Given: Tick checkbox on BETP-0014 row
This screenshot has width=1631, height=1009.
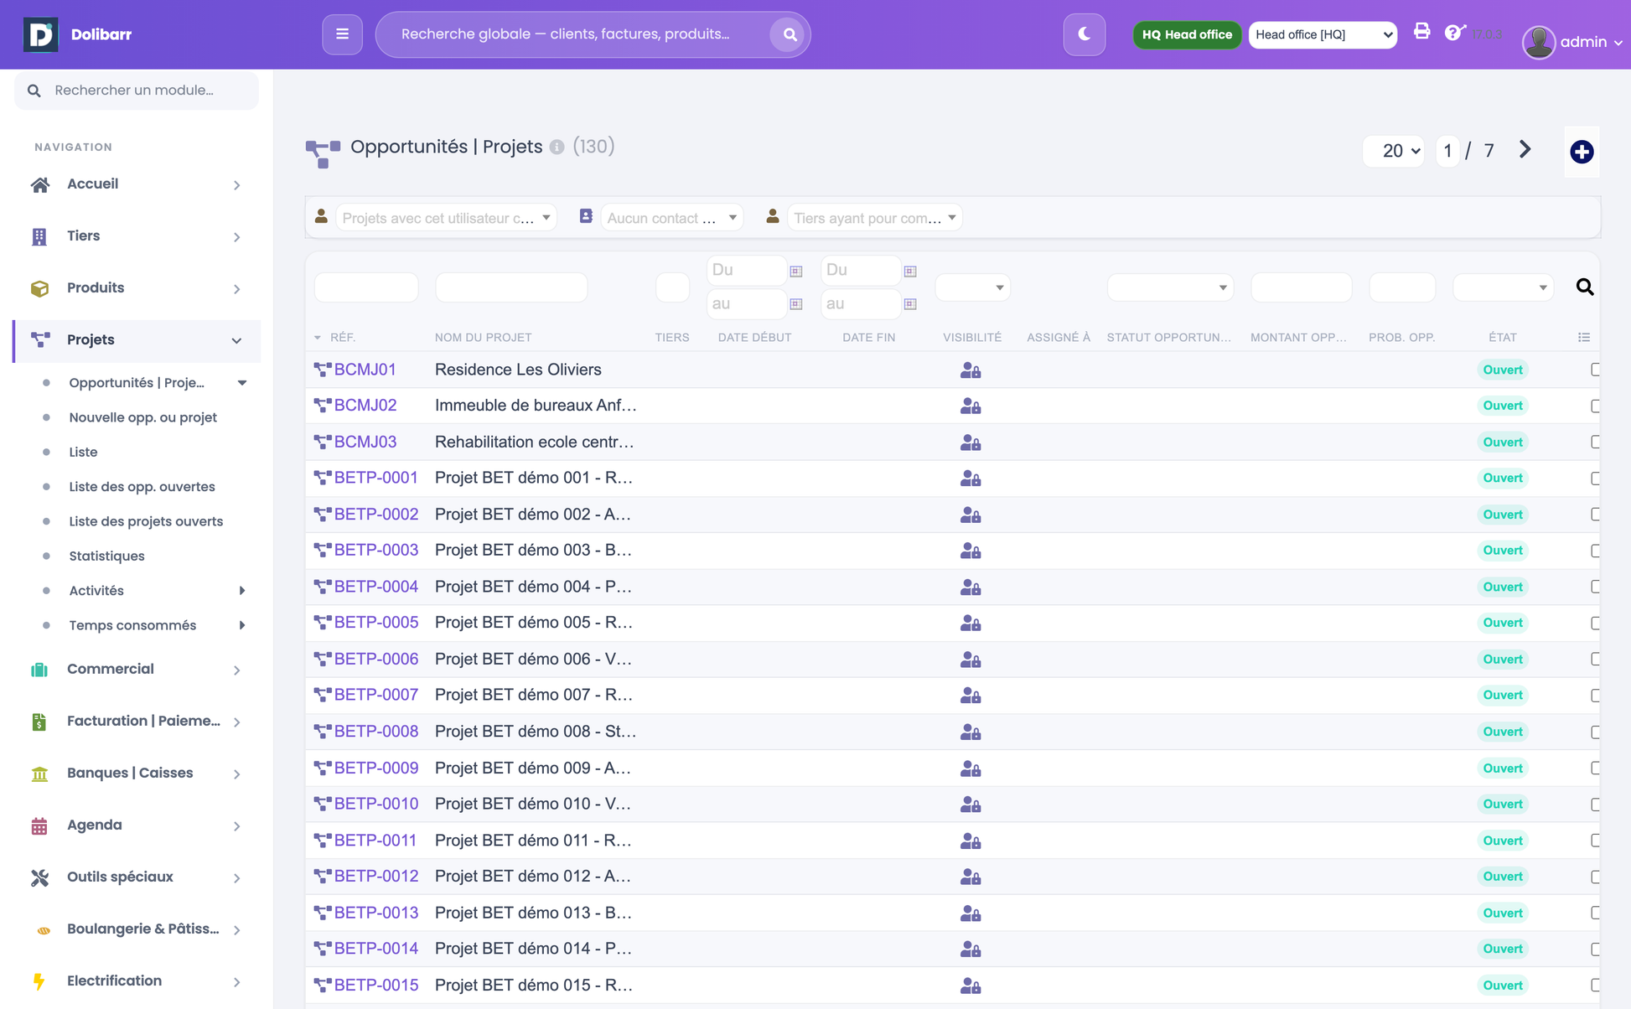Looking at the screenshot, I should (x=1596, y=949).
